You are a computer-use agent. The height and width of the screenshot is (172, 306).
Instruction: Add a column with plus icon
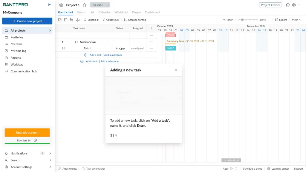point(152,28)
